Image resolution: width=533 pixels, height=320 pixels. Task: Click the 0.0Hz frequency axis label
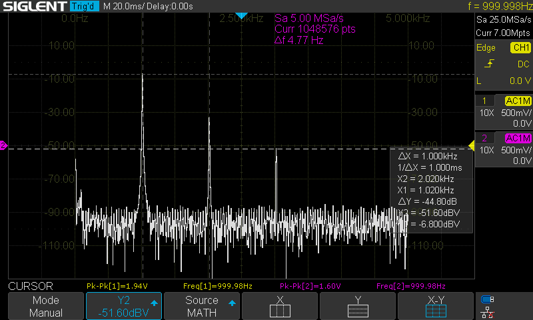point(75,19)
